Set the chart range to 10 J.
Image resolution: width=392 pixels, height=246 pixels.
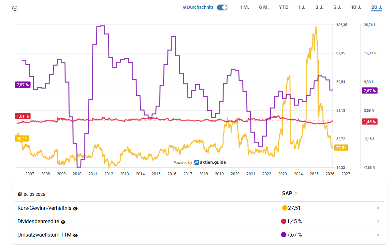[x=356, y=7]
